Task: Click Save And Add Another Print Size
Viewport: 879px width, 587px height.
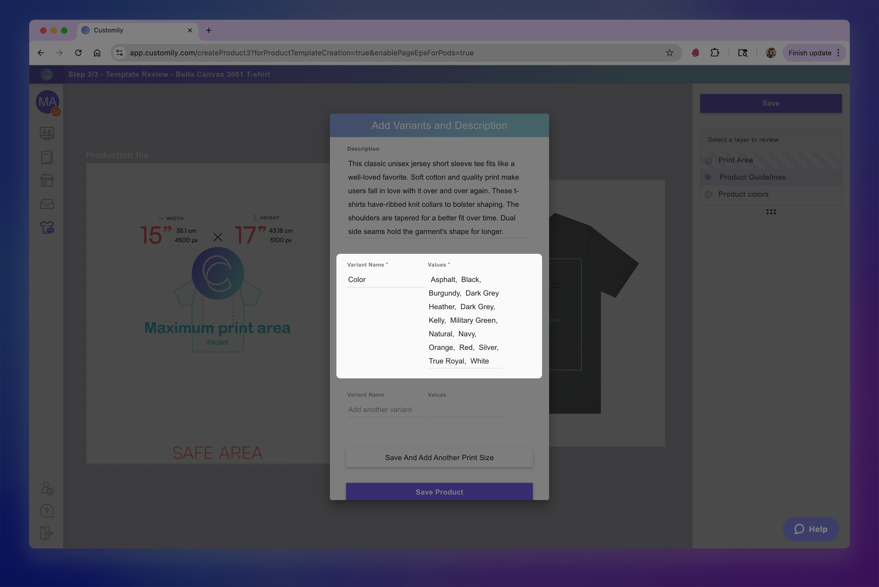Action: 439,457
